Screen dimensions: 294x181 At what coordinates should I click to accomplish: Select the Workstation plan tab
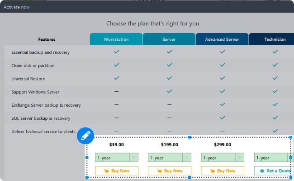(x=116, y=39)
